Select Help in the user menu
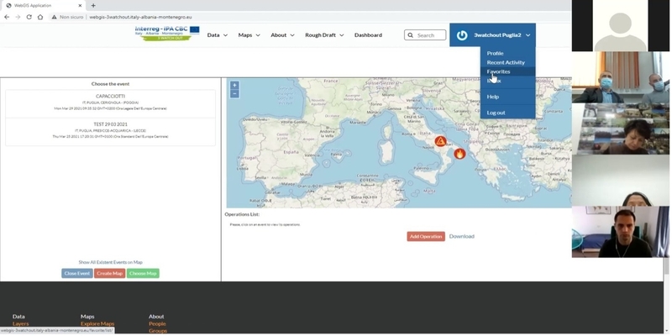 pos(493,97)
